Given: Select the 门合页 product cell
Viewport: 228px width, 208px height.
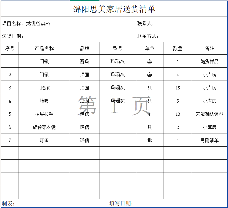Looking at the screenshot, I should tap(44, 87).
